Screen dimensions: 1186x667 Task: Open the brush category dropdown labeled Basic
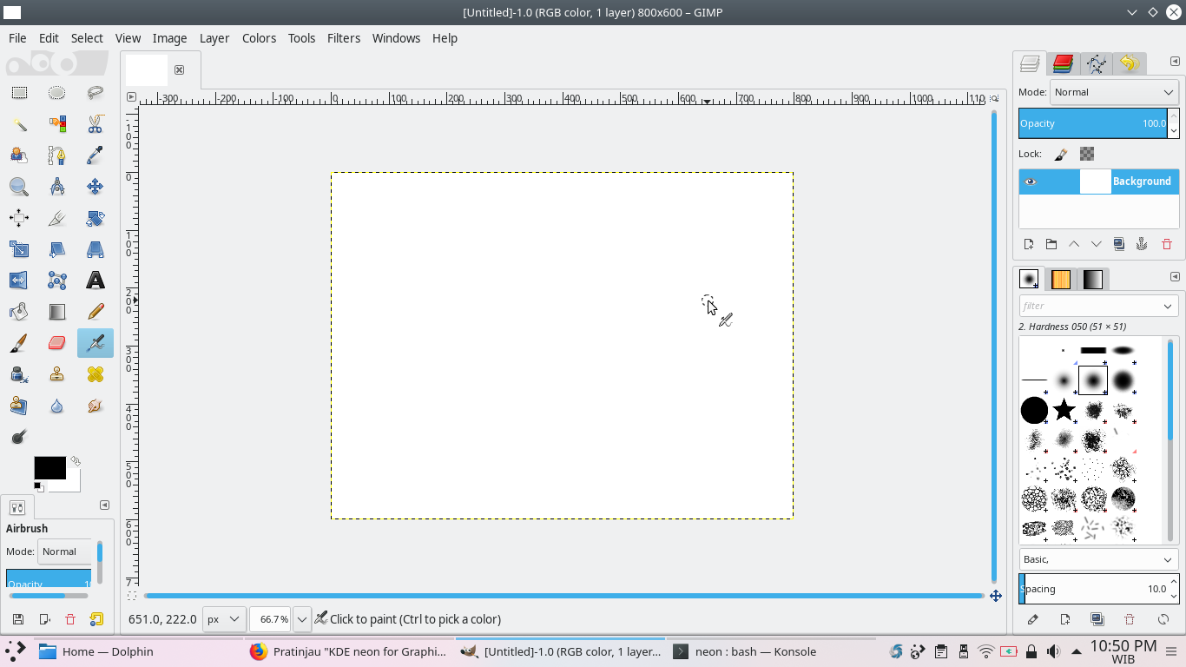1098,559
